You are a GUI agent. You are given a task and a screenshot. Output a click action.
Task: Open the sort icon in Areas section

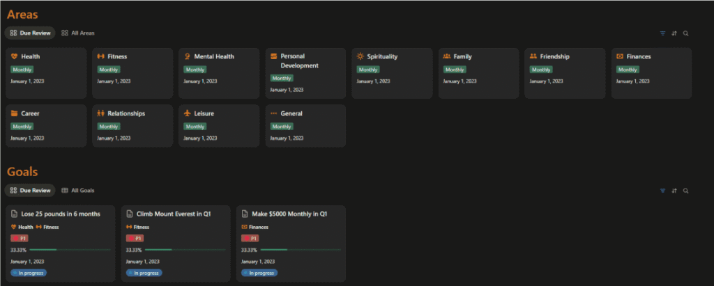[674, 33]
